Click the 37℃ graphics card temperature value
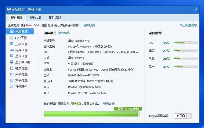 pos(166,67)
